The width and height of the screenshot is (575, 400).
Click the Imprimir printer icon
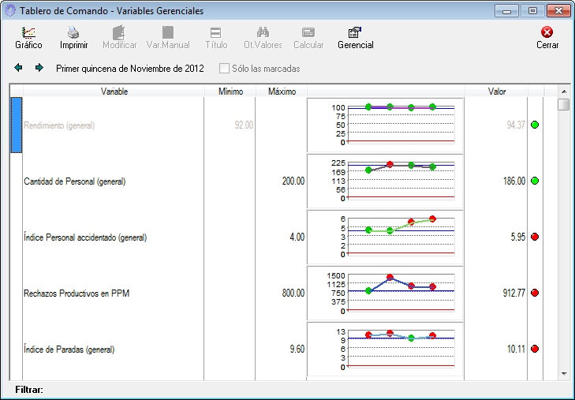(73, 33)
